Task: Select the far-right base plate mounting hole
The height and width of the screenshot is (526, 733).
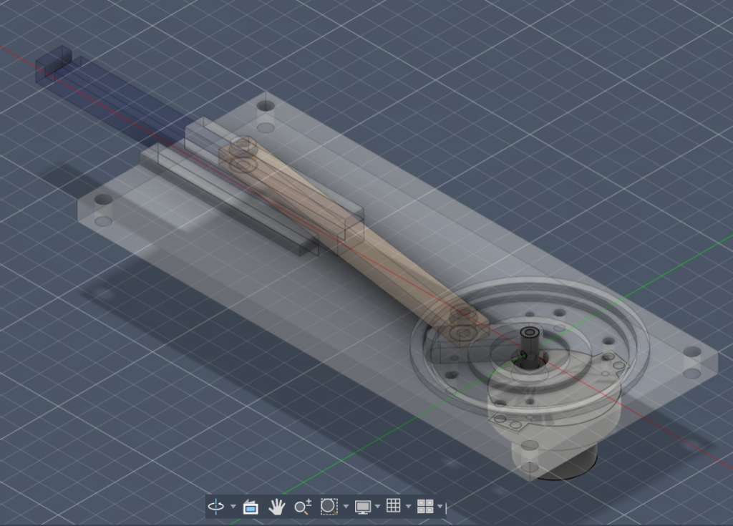Action: click(692, 352)
